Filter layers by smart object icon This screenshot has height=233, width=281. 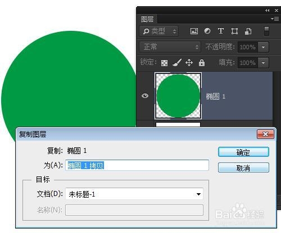(x=248, y=31)
